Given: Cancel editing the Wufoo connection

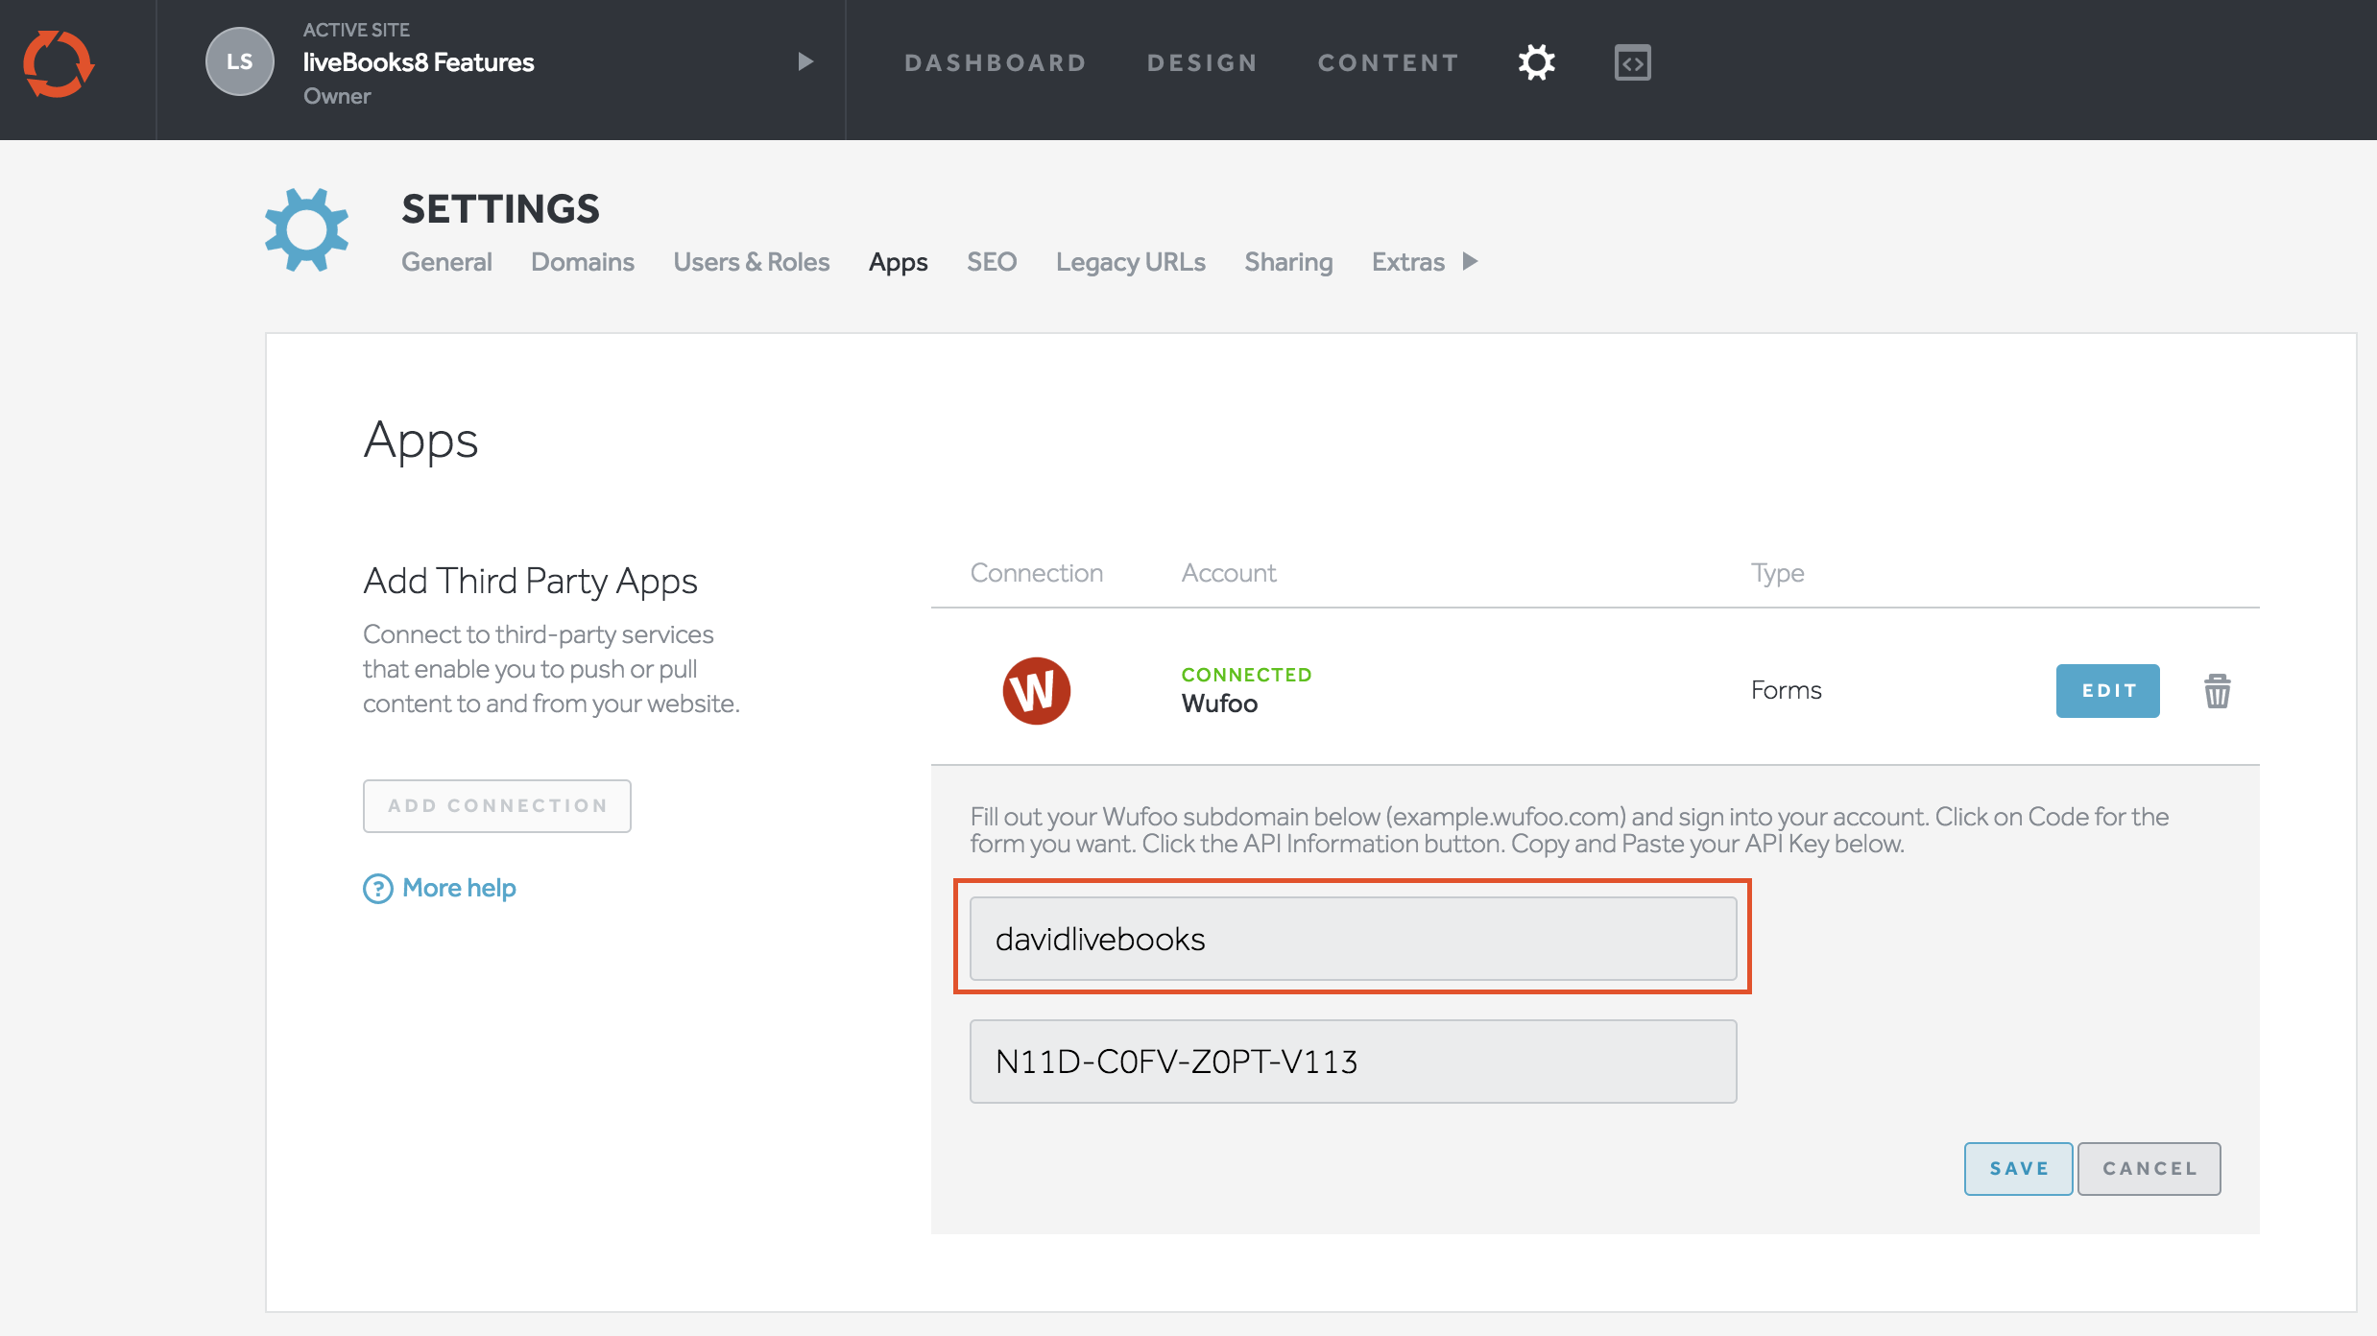Looking at the screenshot, I should tap(2149, 1169).
